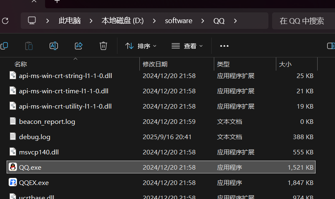Expand chevron after the PC monitor icon

48,21
